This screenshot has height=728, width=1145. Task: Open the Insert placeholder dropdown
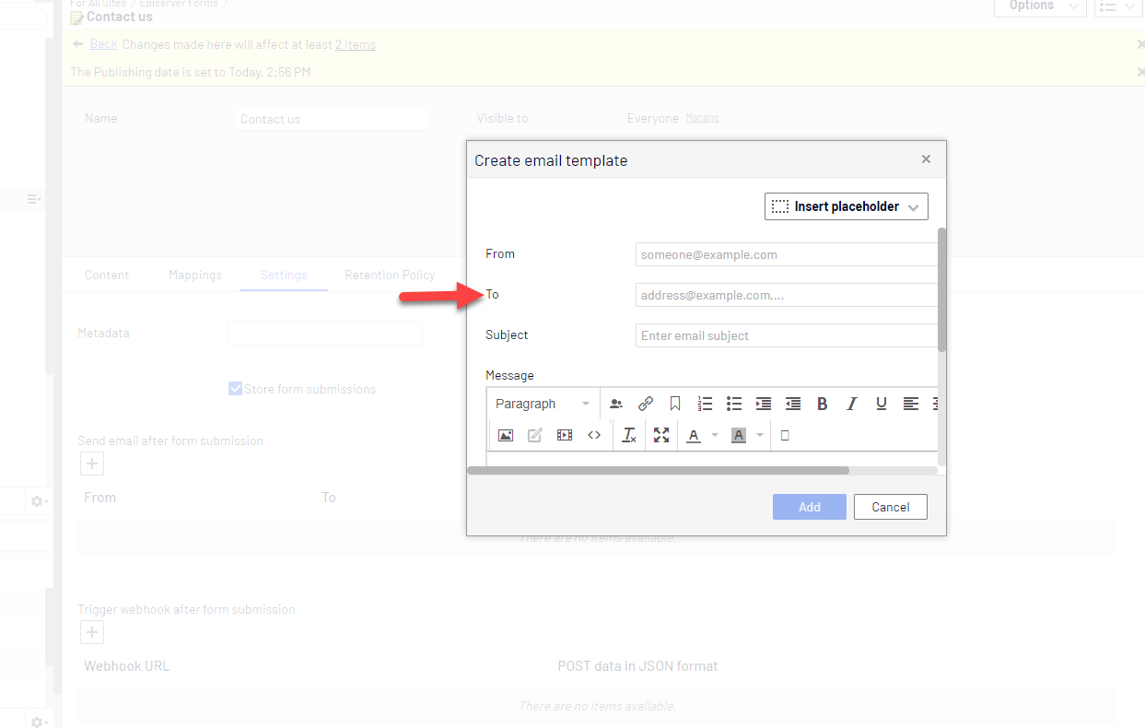[x=846, y=206]
